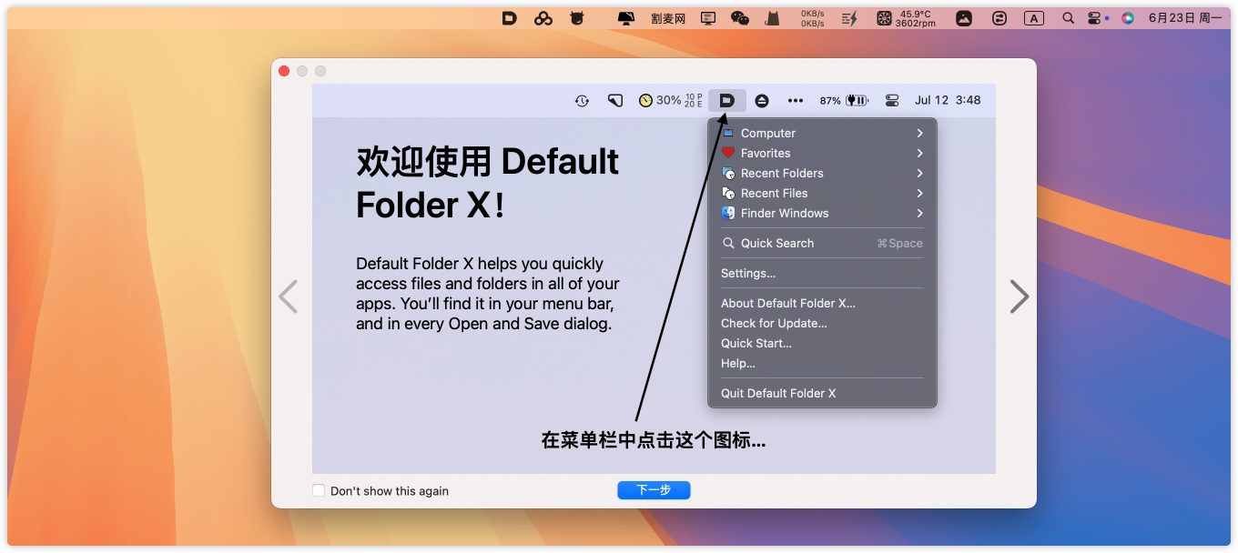Open Spotlight search magnifier in menu bar

tap(1069, 18)
